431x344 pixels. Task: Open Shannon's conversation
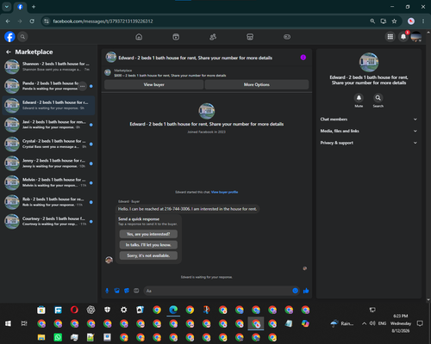coord(48,66)
